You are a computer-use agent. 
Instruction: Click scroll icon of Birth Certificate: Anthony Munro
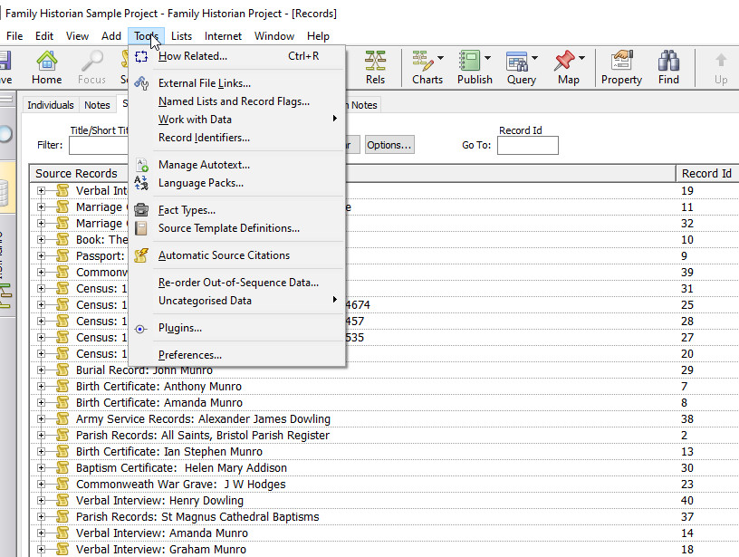point(62,387)
